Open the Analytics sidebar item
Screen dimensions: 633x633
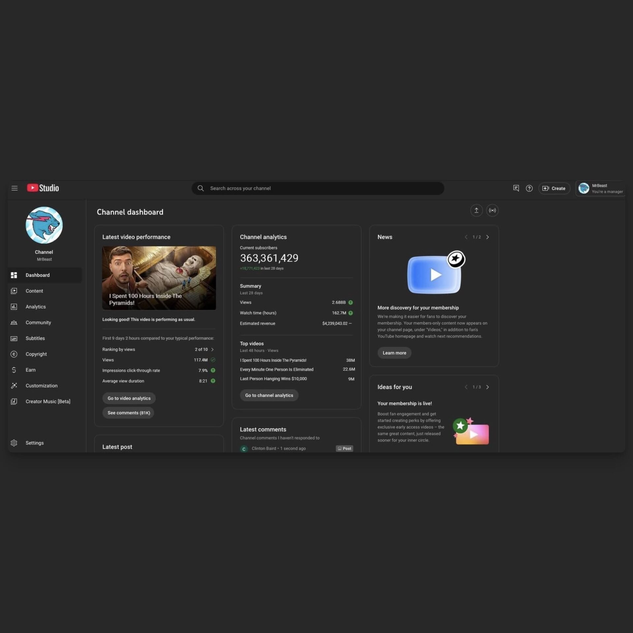coord(36,307)
